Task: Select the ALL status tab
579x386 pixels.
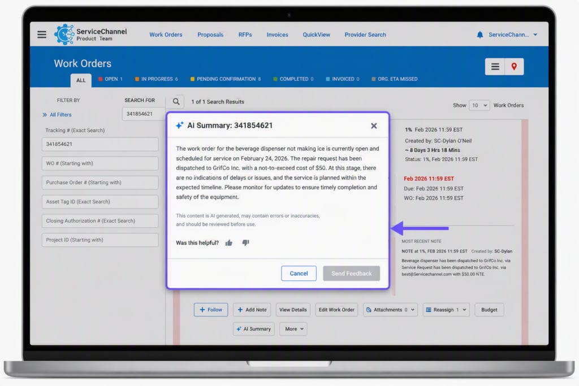Action: (x=81, y=80)
